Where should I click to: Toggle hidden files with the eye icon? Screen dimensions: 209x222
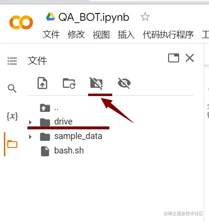[124, 83]
